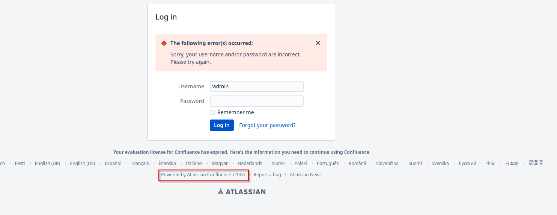
Task: Click the Atlassian logo at page bottom
Action: pos(242,192)
